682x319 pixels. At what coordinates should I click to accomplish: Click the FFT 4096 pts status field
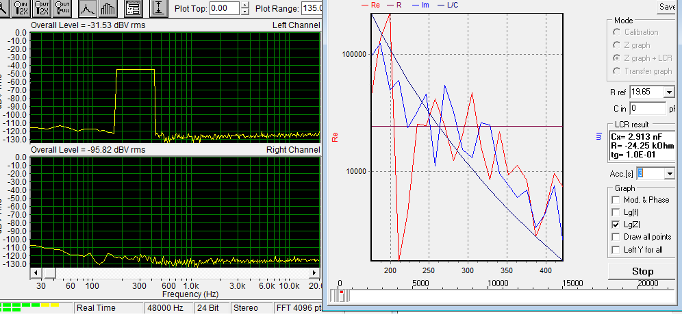(299, 308)
